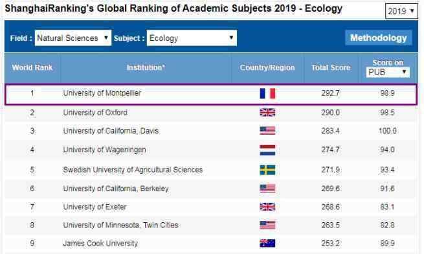
Task: Open the PUB score indicator dropdown
Action: [x=388, y=73]
